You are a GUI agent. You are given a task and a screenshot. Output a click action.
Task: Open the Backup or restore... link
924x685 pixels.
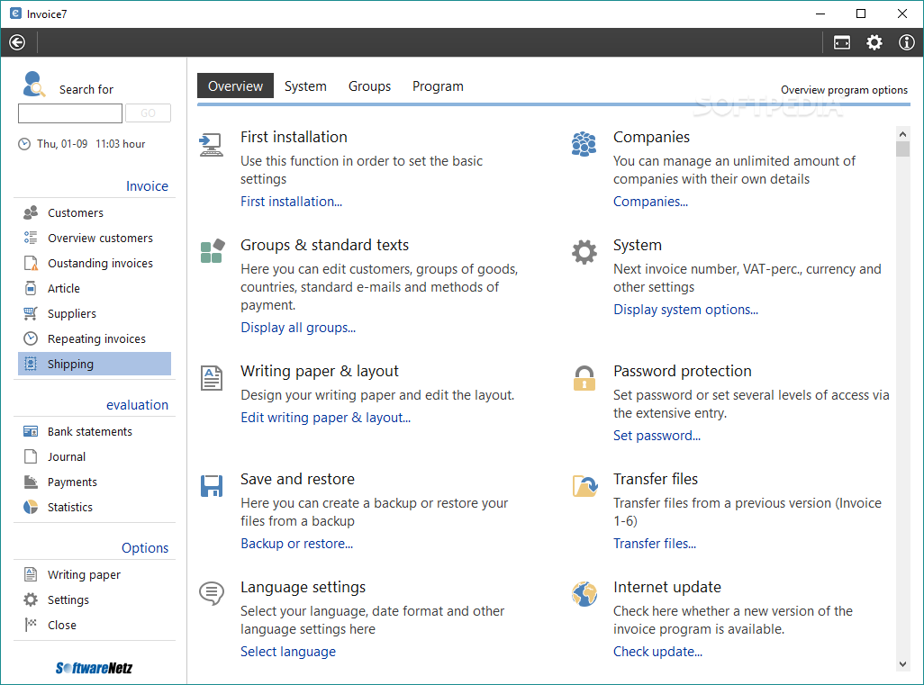[296, 544]
